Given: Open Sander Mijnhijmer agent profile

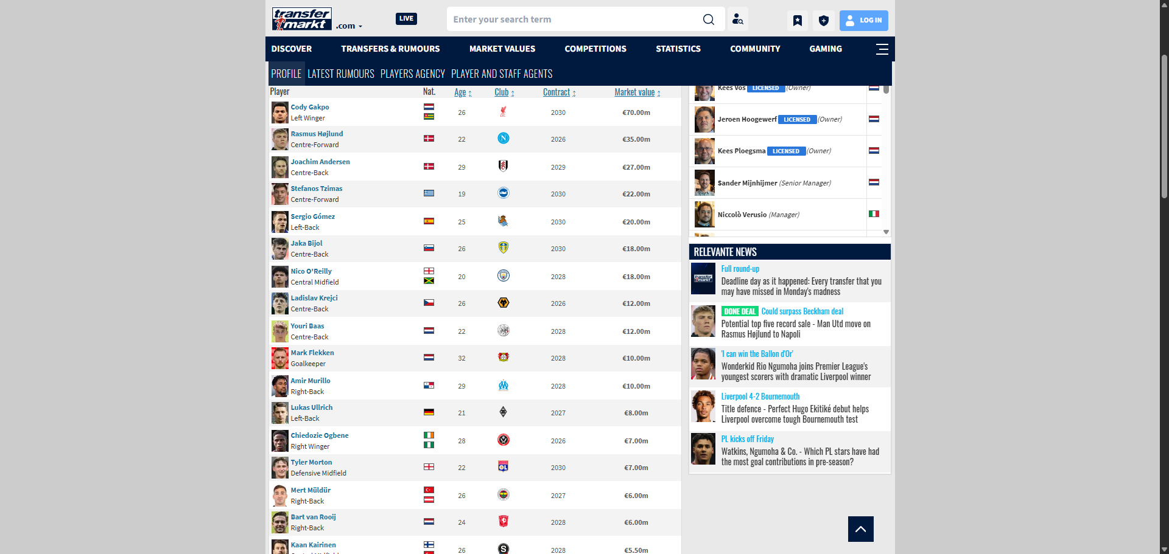Looking at the screenshot, I should point(747,182).
